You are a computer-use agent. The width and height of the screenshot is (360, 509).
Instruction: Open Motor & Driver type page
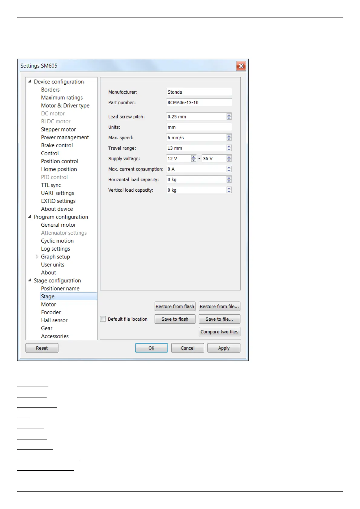point(65,105)
